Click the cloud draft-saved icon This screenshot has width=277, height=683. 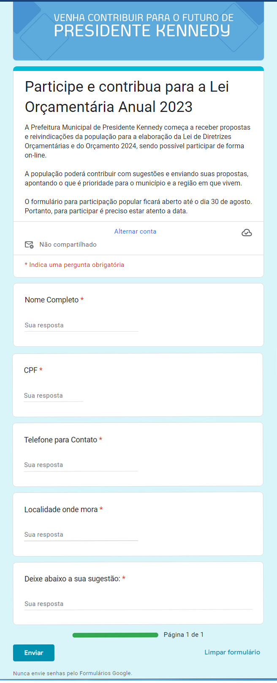click(247, 233)
